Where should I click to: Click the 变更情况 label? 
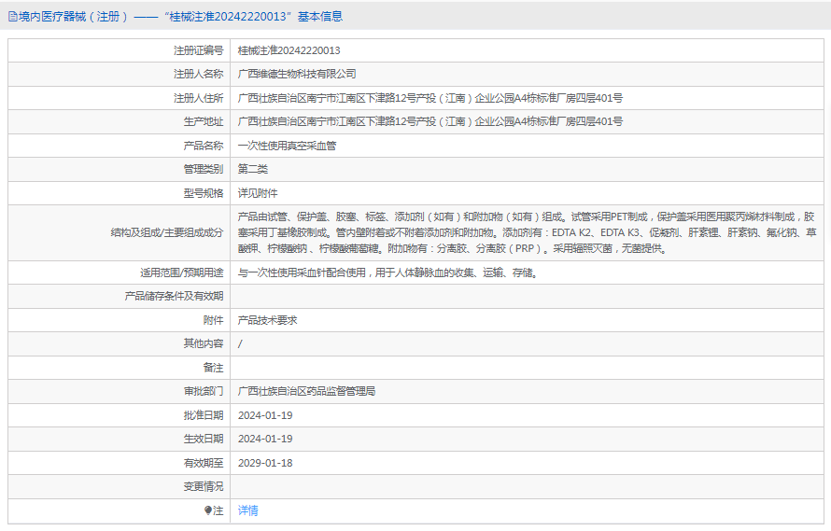pyautogui.click(x=204, y=486)
